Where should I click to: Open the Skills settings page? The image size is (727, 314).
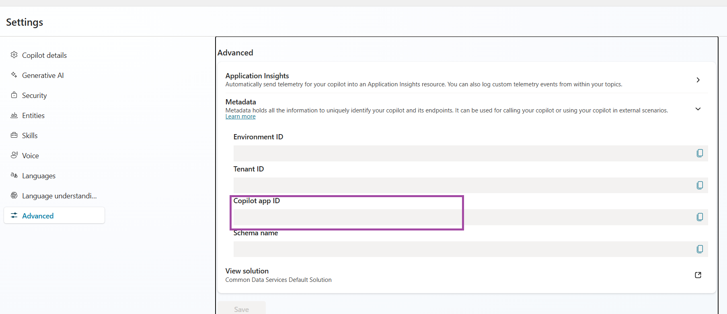click(x=30, y=136)
